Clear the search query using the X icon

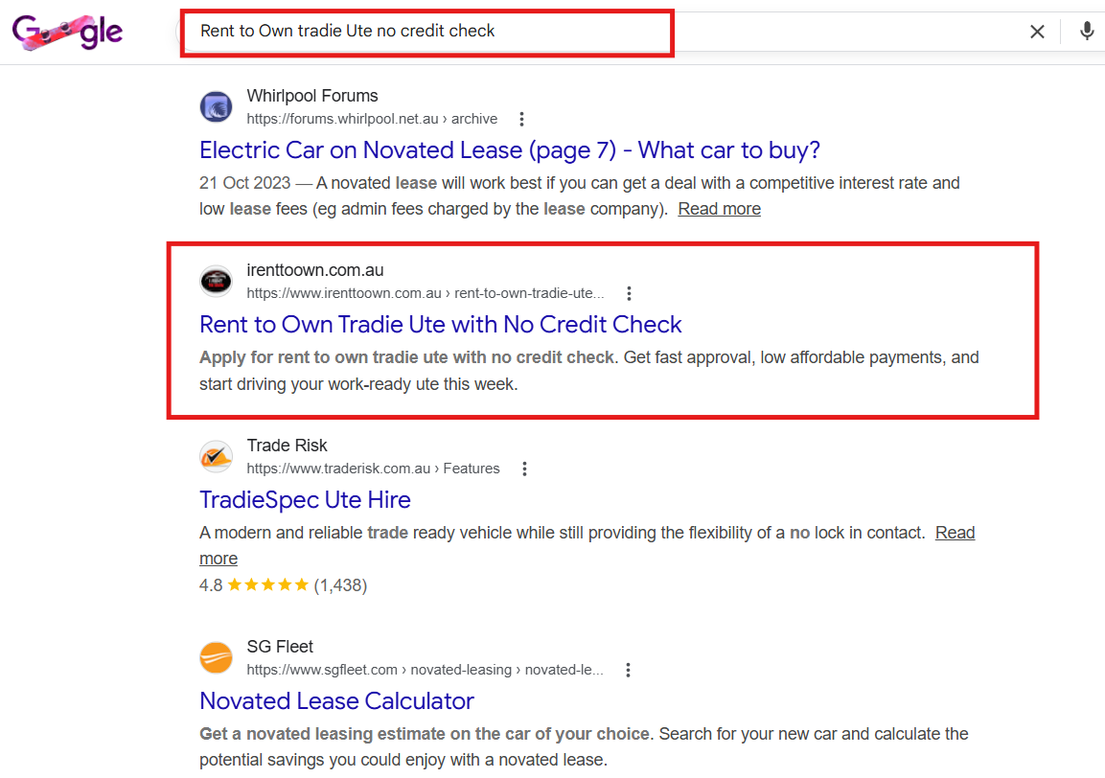pos(1037,32)
